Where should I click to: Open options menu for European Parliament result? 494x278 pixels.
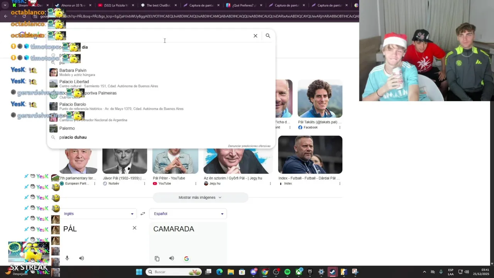coord(95,183)
